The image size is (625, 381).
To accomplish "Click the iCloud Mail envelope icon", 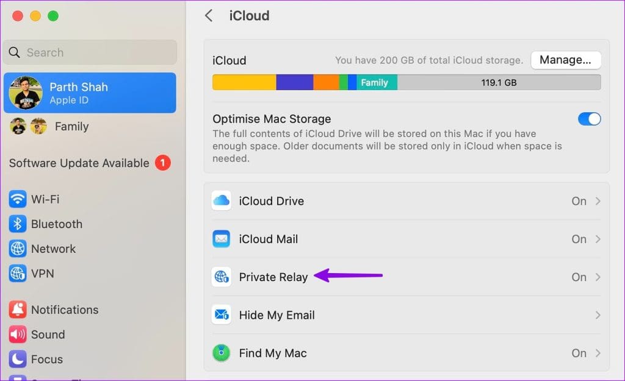I will pyautogui.click(x=221, y=239).
